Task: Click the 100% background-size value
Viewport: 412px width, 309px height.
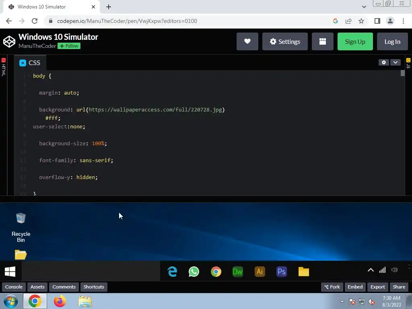Action: [98, 144]
